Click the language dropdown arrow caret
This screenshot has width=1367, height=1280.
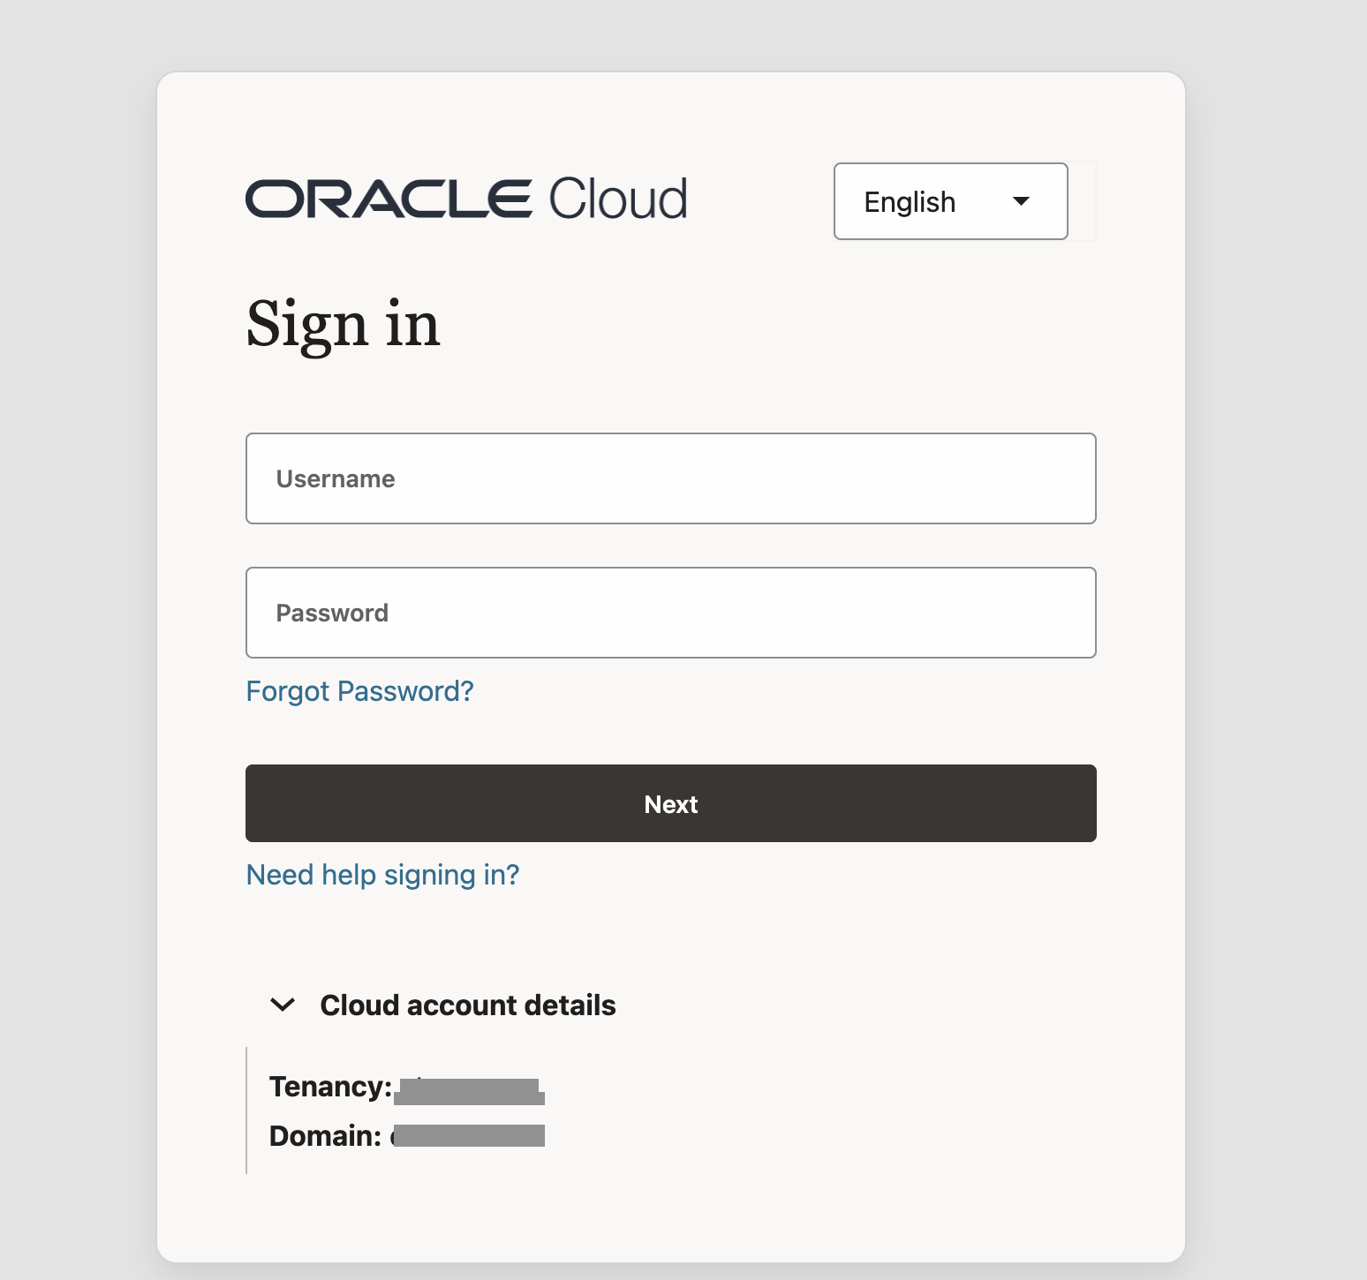(1021, 201)
